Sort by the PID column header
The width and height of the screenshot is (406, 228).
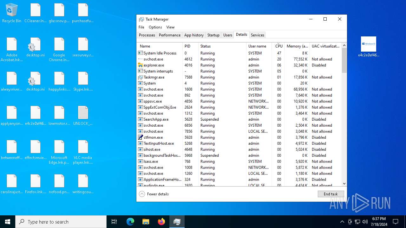191,46
